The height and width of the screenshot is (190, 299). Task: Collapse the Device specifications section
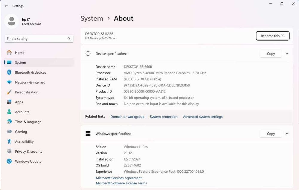[287, 54]
